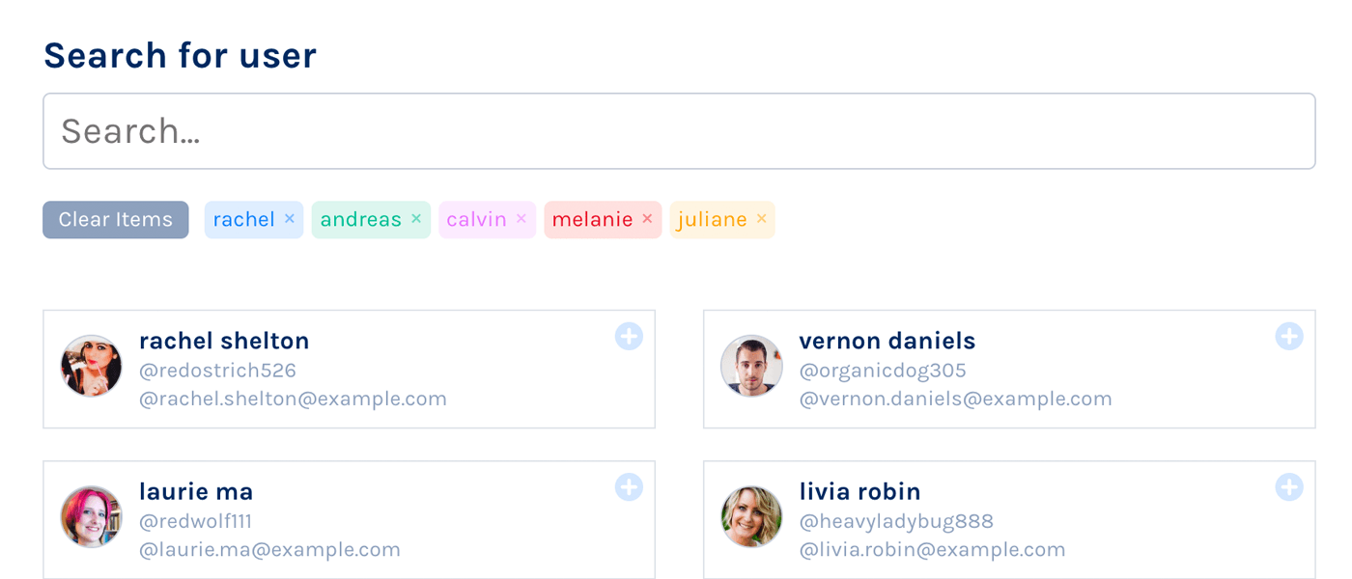The height and width of the screenshot is (579, 1352).
Task: Open livia robin's avatar photo
Action: click(751, 517)
